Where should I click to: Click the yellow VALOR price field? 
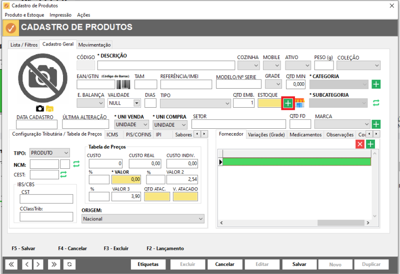[126, 179]
